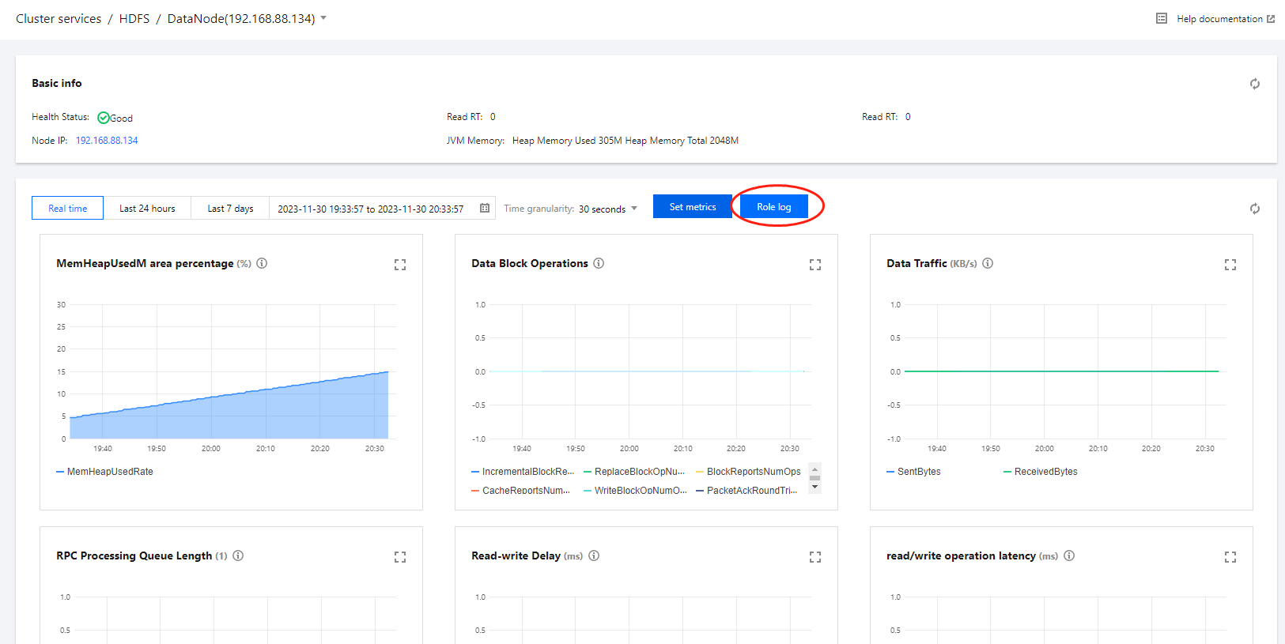
Task: Maximize the Data Traffic chart
Action: coord(1230,265)
